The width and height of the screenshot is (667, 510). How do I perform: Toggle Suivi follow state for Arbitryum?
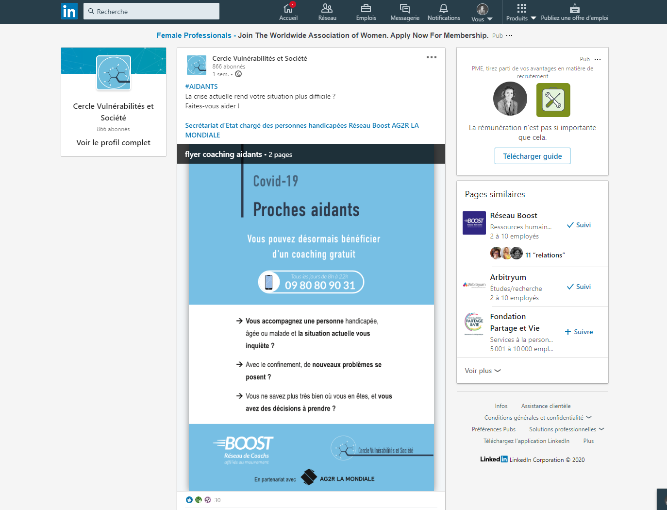click(579, 287)
